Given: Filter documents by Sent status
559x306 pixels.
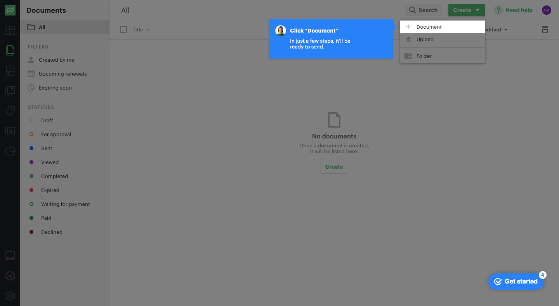Looking at the screenshot, I should pyautogui.click(x=65, y=148).
